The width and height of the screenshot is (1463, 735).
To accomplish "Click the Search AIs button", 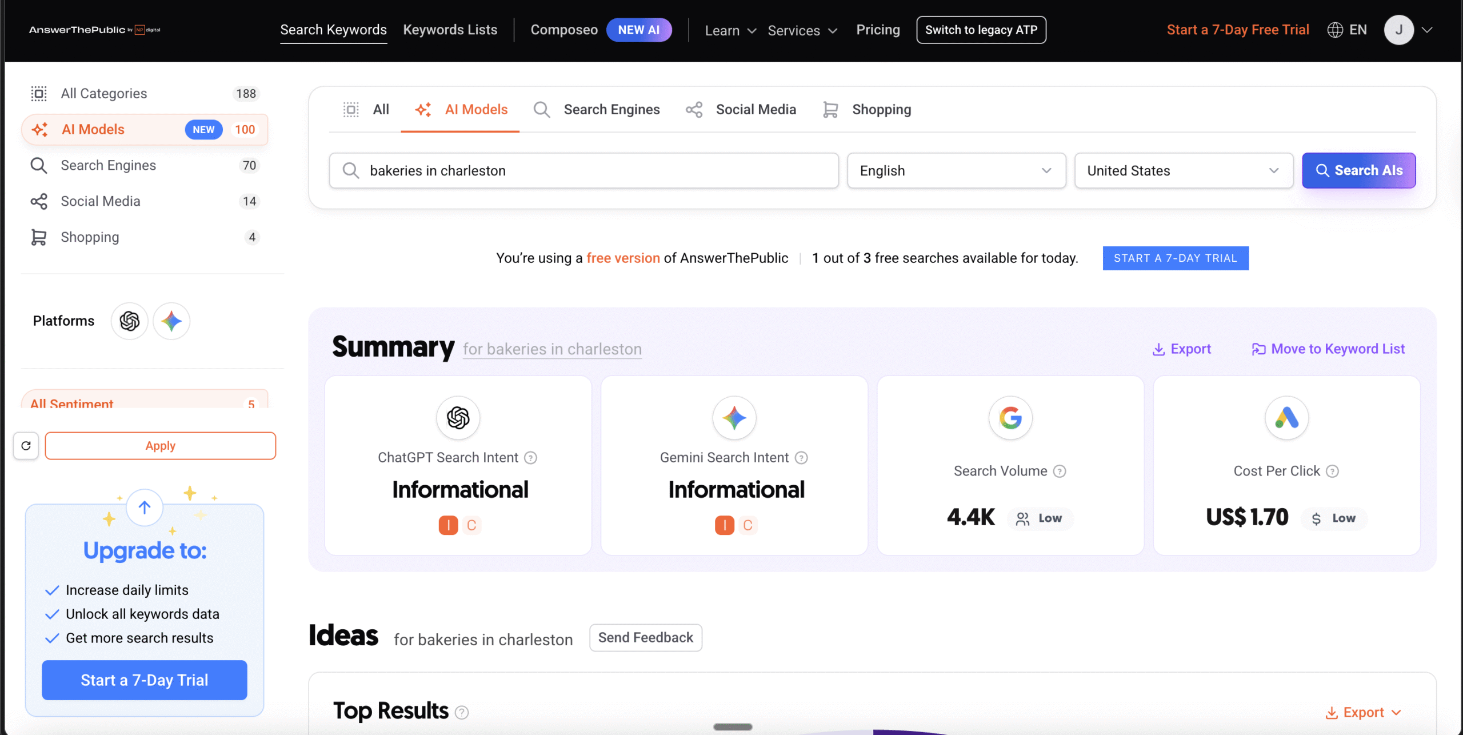I will [1358, 171].
